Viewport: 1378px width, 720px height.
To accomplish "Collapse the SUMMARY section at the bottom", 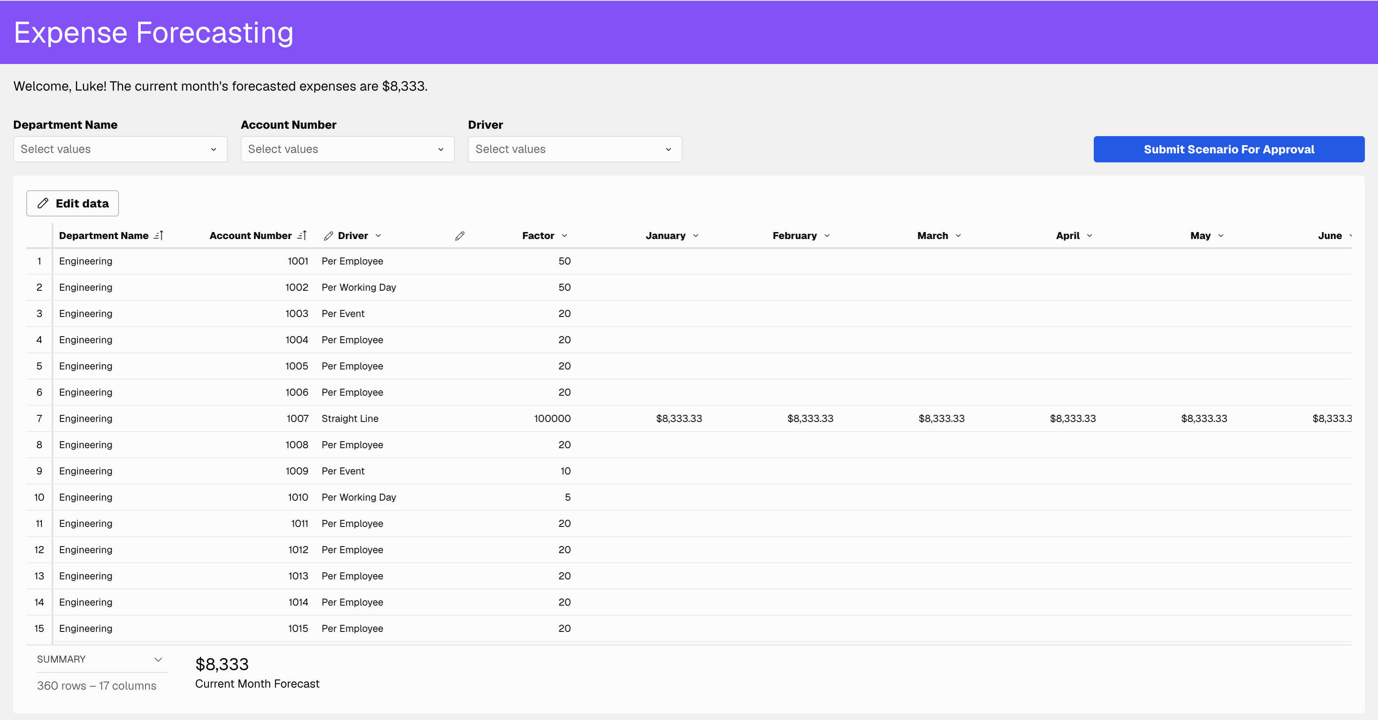I will 158,660.
